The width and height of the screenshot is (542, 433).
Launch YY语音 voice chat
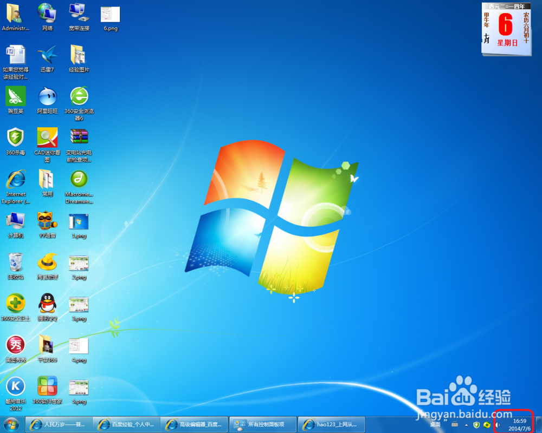click(47, 225)
